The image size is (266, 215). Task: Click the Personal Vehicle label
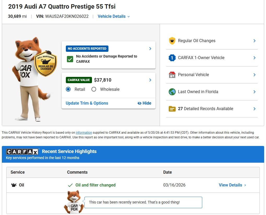point(193,75)
